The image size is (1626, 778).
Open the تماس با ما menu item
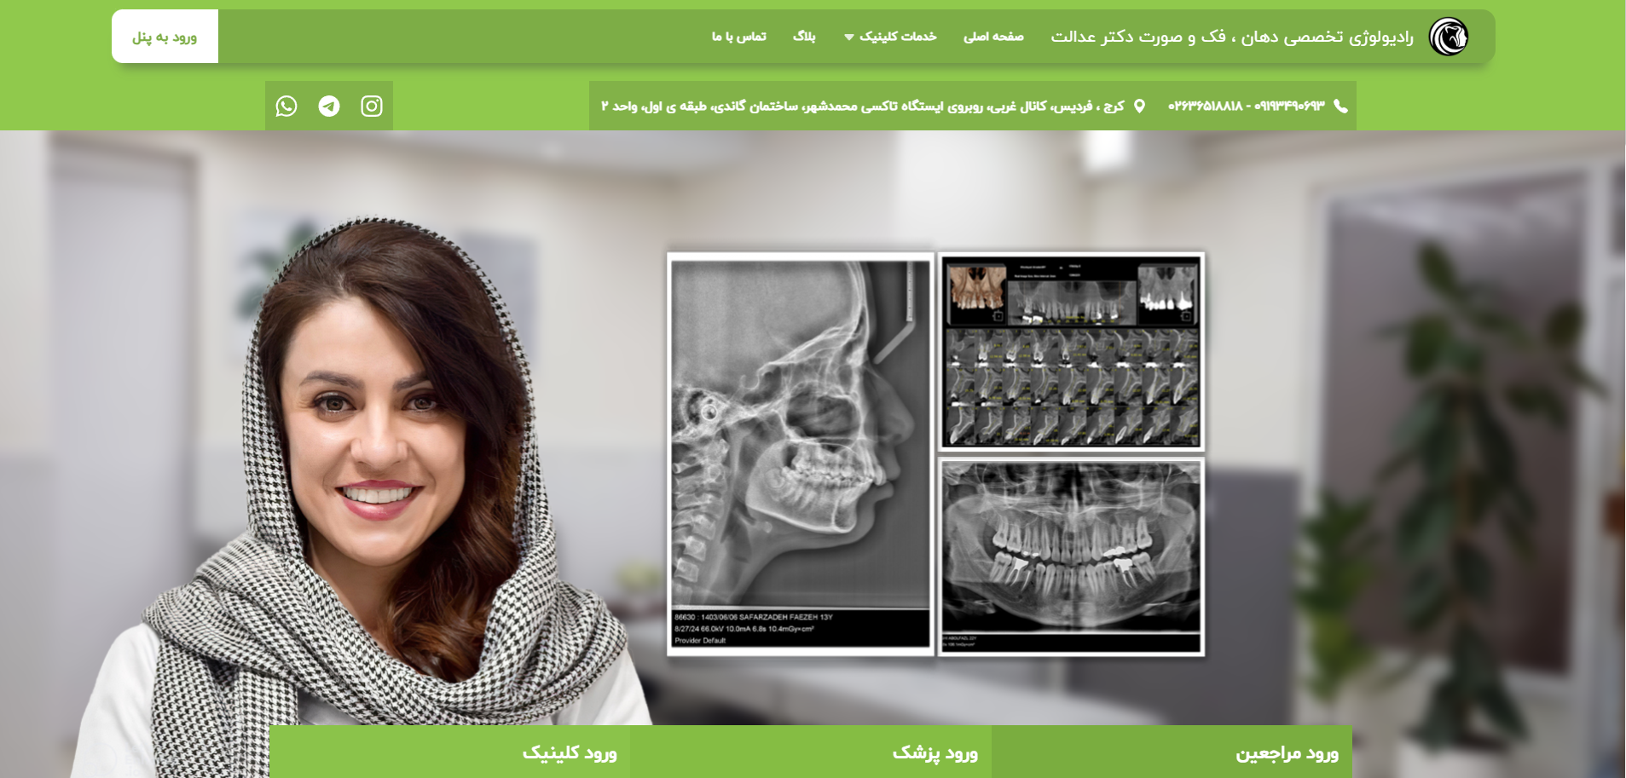739,37
